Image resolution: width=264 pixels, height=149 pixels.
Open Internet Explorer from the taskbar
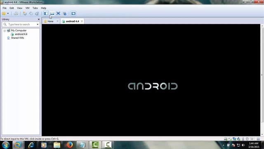31,145
